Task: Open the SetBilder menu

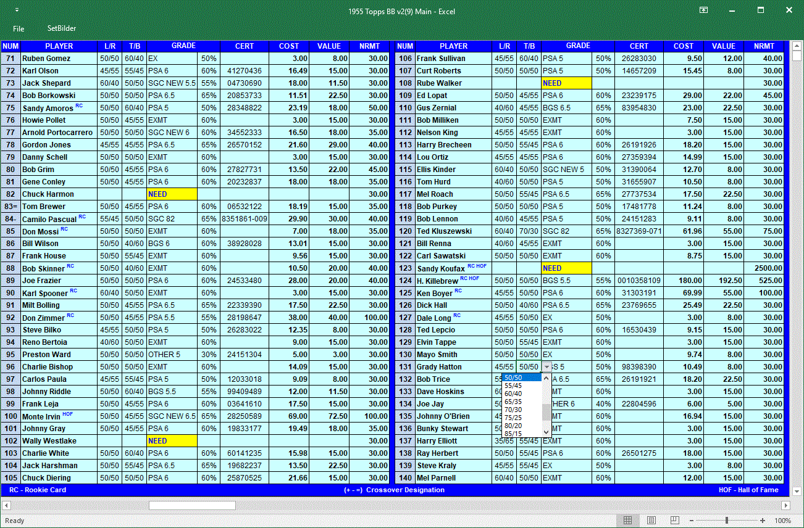Action: coord(62,28)
